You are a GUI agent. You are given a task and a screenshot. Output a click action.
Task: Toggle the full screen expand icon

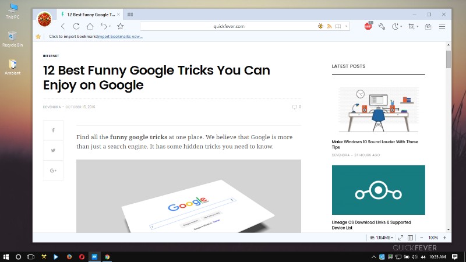tap(401, 238)
